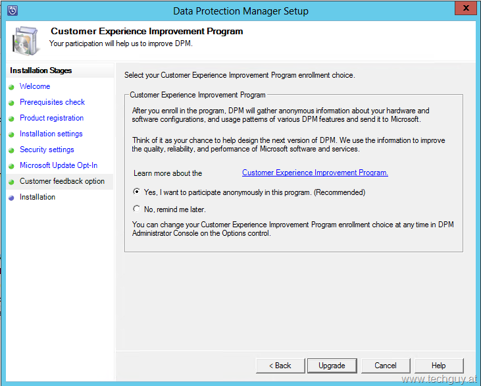Click the Back button
Image resolution: width=481 pixels, height=386 pixels.
point(280,366)
